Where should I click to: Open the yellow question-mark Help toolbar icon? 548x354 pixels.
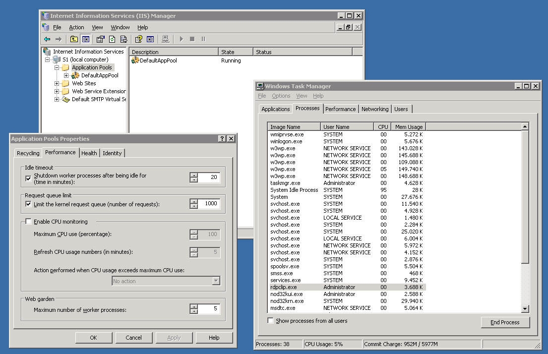(x=139, y=39)
